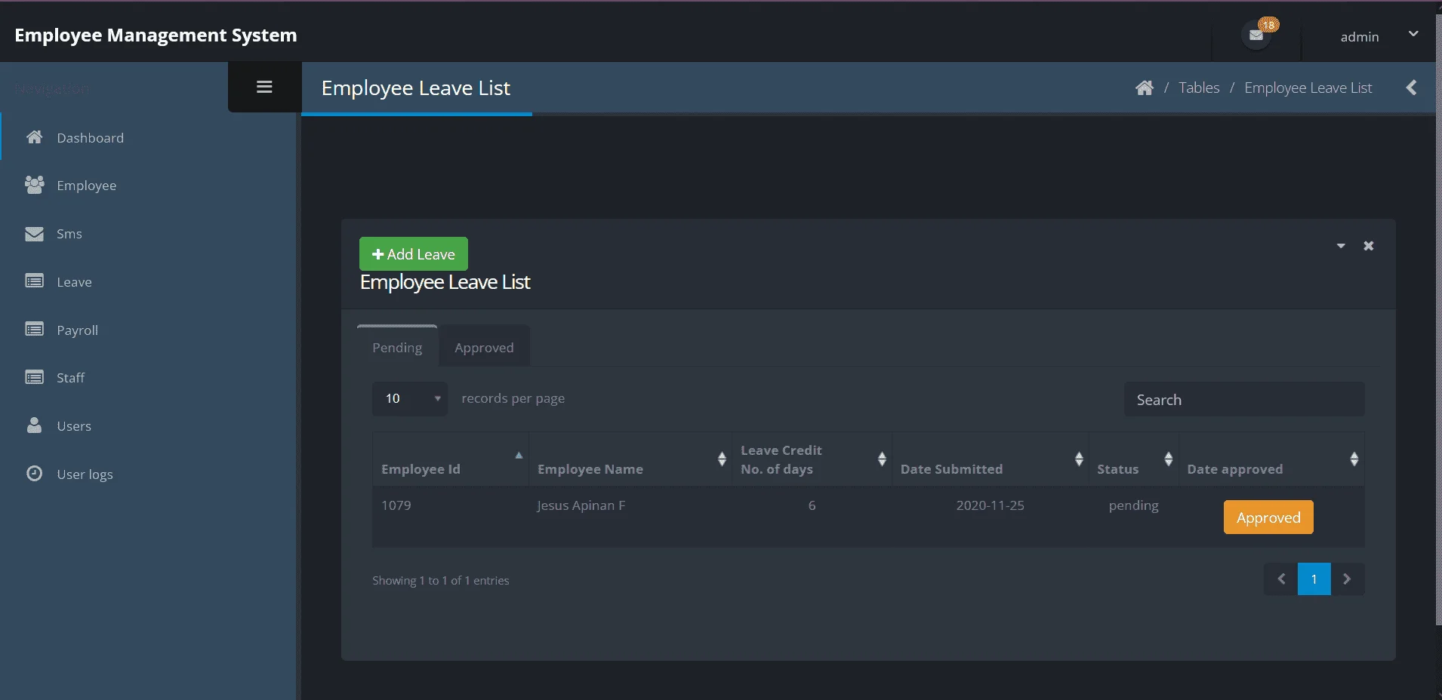Screen dimensions: 1442x700
Task: Click the Showing 1 to 1 entries text
Action: click(x=441, y=580)
